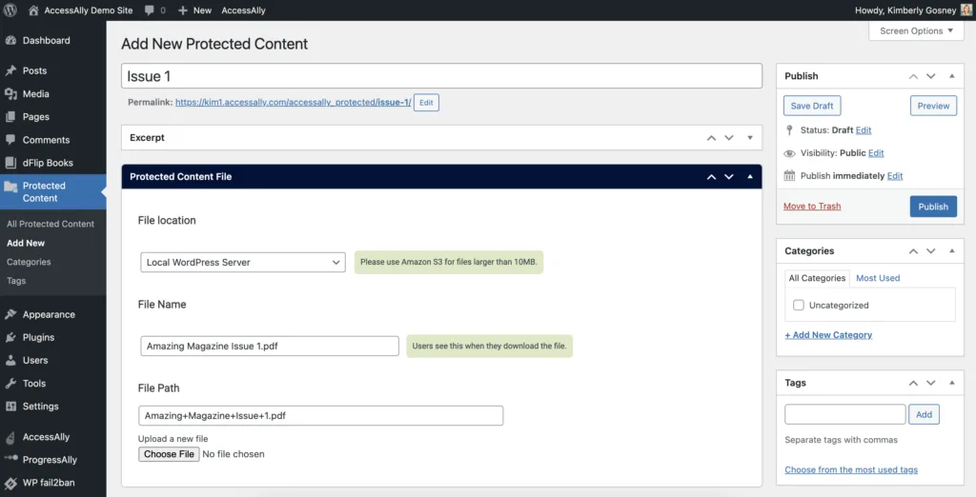Click the AccessAlly sidebar icon
The width and height of the screenshot is (976, 497).
pos(10,437)
